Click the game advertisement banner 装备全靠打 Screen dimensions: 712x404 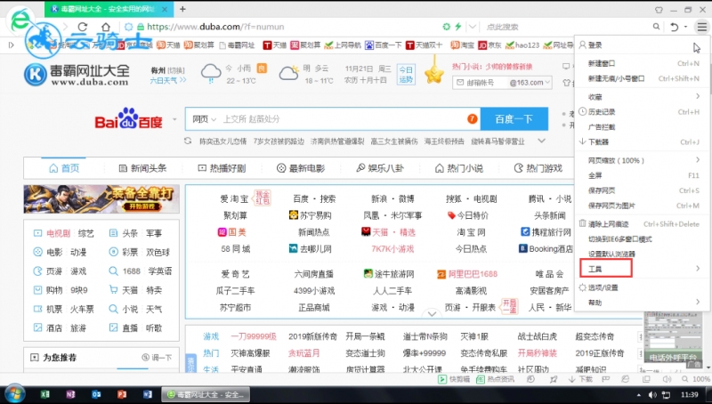[x=101, y=198]
